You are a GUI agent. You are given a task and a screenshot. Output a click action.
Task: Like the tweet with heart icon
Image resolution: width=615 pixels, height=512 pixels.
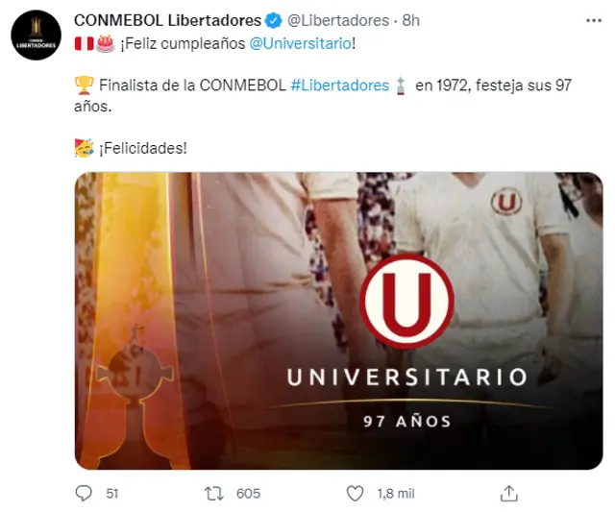tap(355, 493)
